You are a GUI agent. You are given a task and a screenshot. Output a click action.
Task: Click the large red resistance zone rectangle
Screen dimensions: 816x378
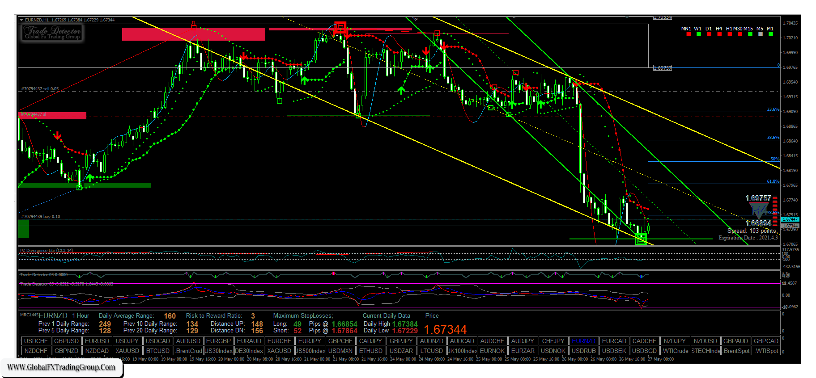[193, 34]
